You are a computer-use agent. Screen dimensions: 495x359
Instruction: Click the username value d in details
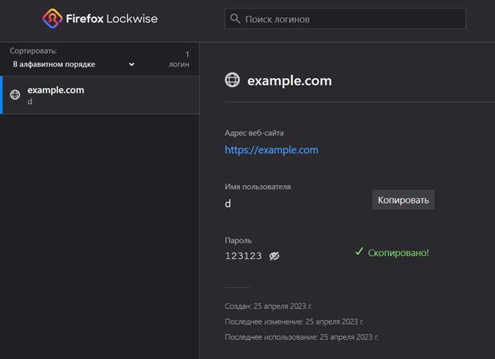228,204
